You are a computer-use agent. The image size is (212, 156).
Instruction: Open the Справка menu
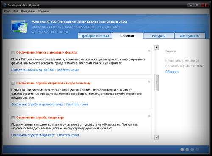[x=44, y=11]
